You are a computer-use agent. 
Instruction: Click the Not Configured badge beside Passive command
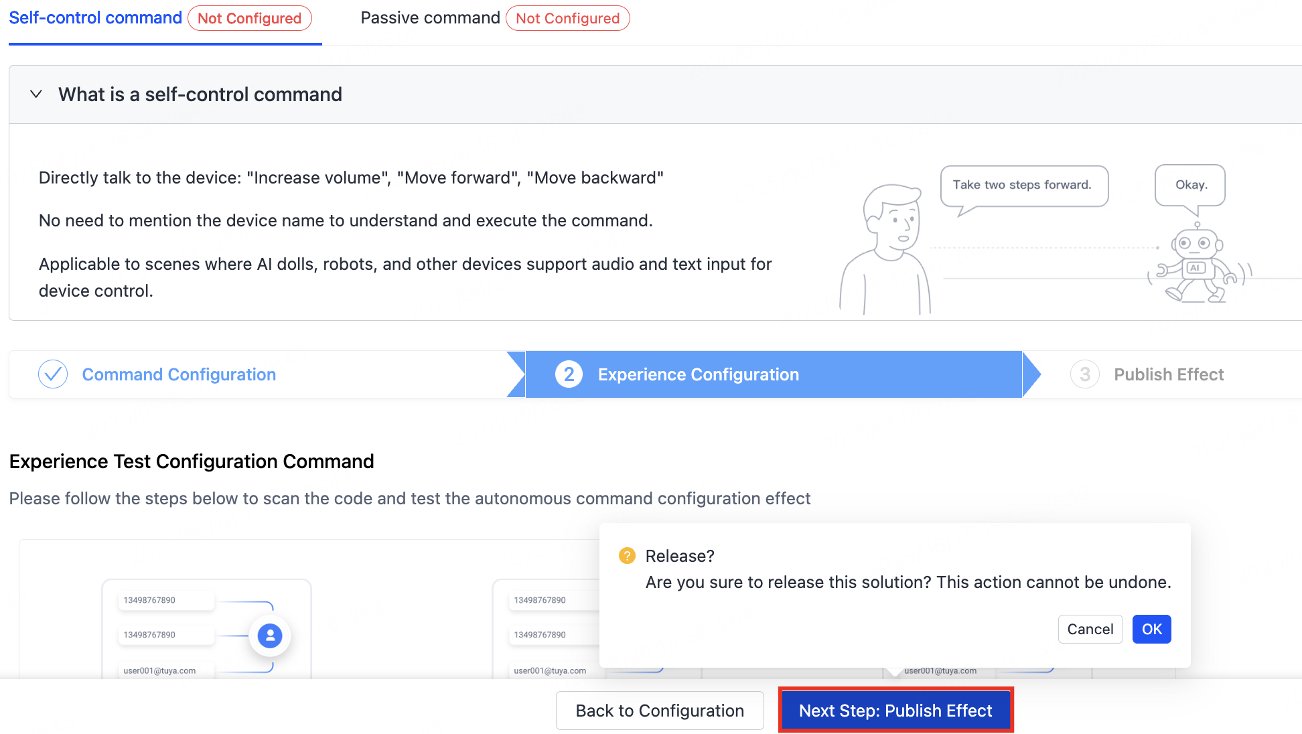coord(568,18)
